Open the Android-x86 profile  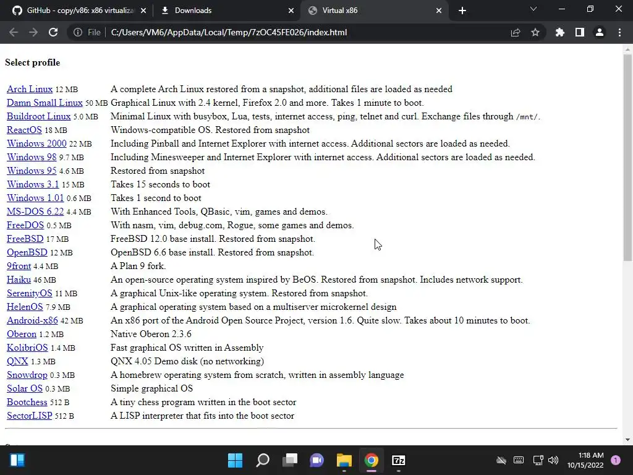(x=32, y=320)
